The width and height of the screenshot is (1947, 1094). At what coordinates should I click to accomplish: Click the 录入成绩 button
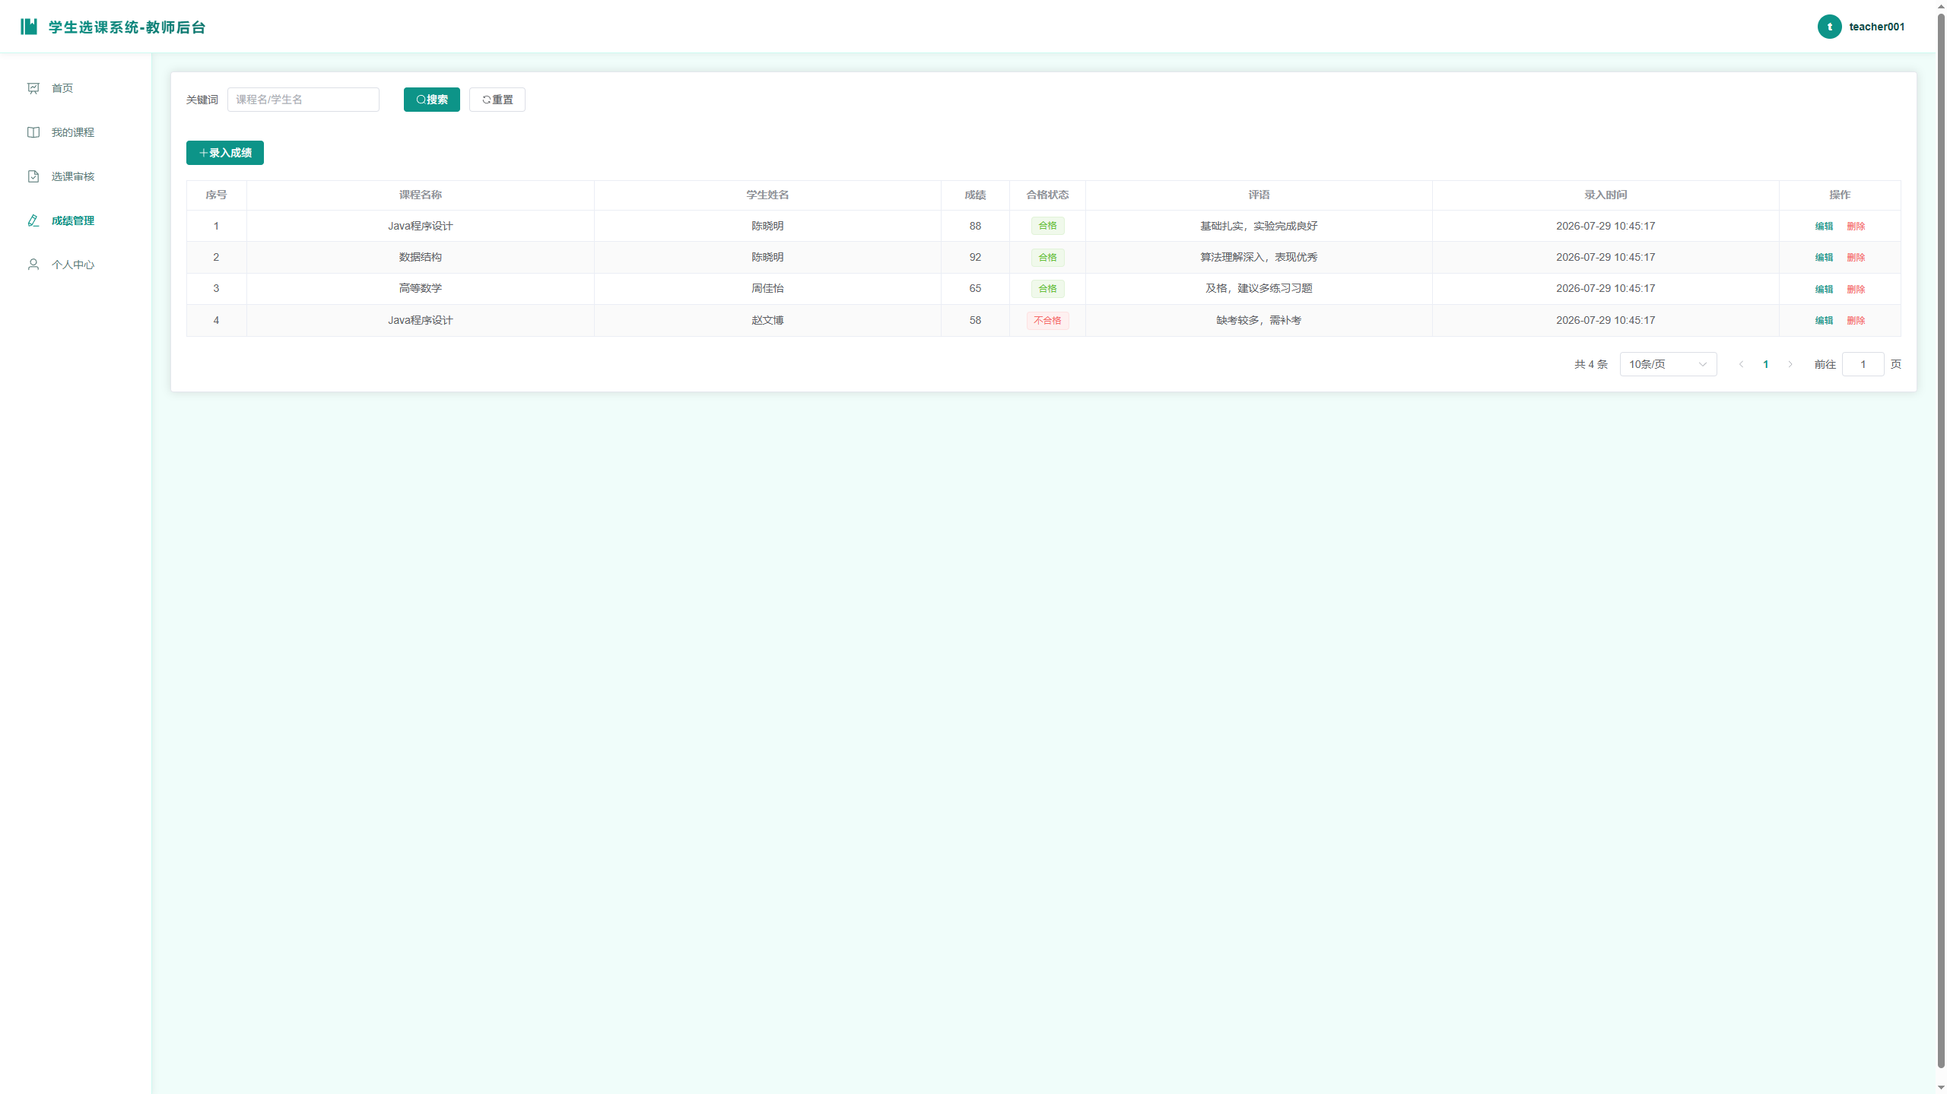[x=225, y=153]
